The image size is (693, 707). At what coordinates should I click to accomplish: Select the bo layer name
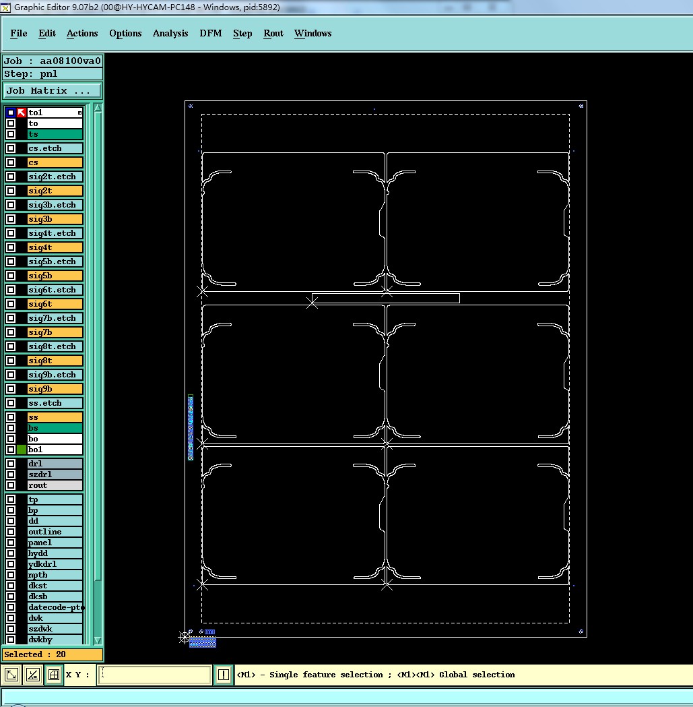click(55, 439)
